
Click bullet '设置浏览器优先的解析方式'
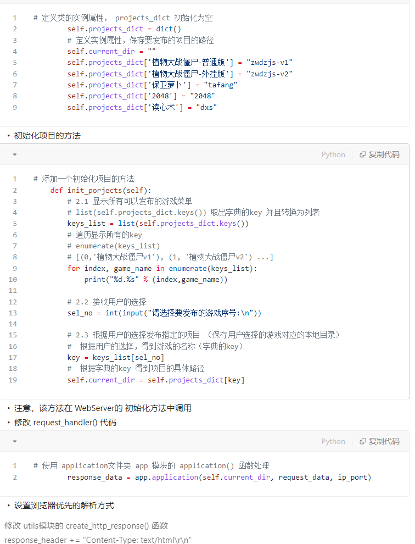coord(64,506)
